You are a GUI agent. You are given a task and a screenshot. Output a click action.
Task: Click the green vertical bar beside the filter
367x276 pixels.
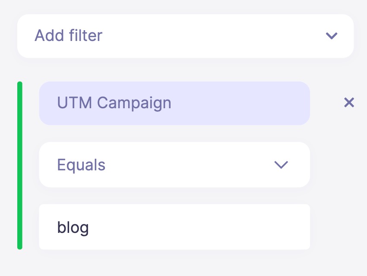[x=20, y=165]
